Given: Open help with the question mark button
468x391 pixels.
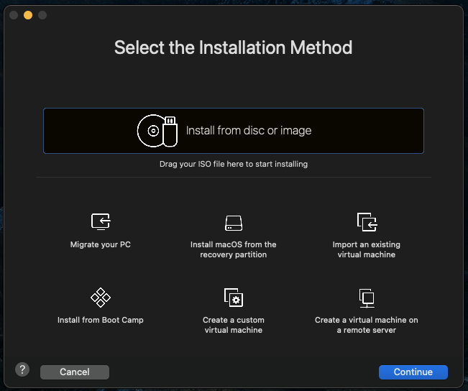Looking at the screenshot, I should [22, 369].
